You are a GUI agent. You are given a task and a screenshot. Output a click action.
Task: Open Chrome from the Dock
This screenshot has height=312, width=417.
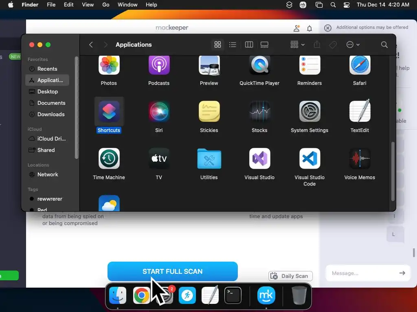point(141,295)
